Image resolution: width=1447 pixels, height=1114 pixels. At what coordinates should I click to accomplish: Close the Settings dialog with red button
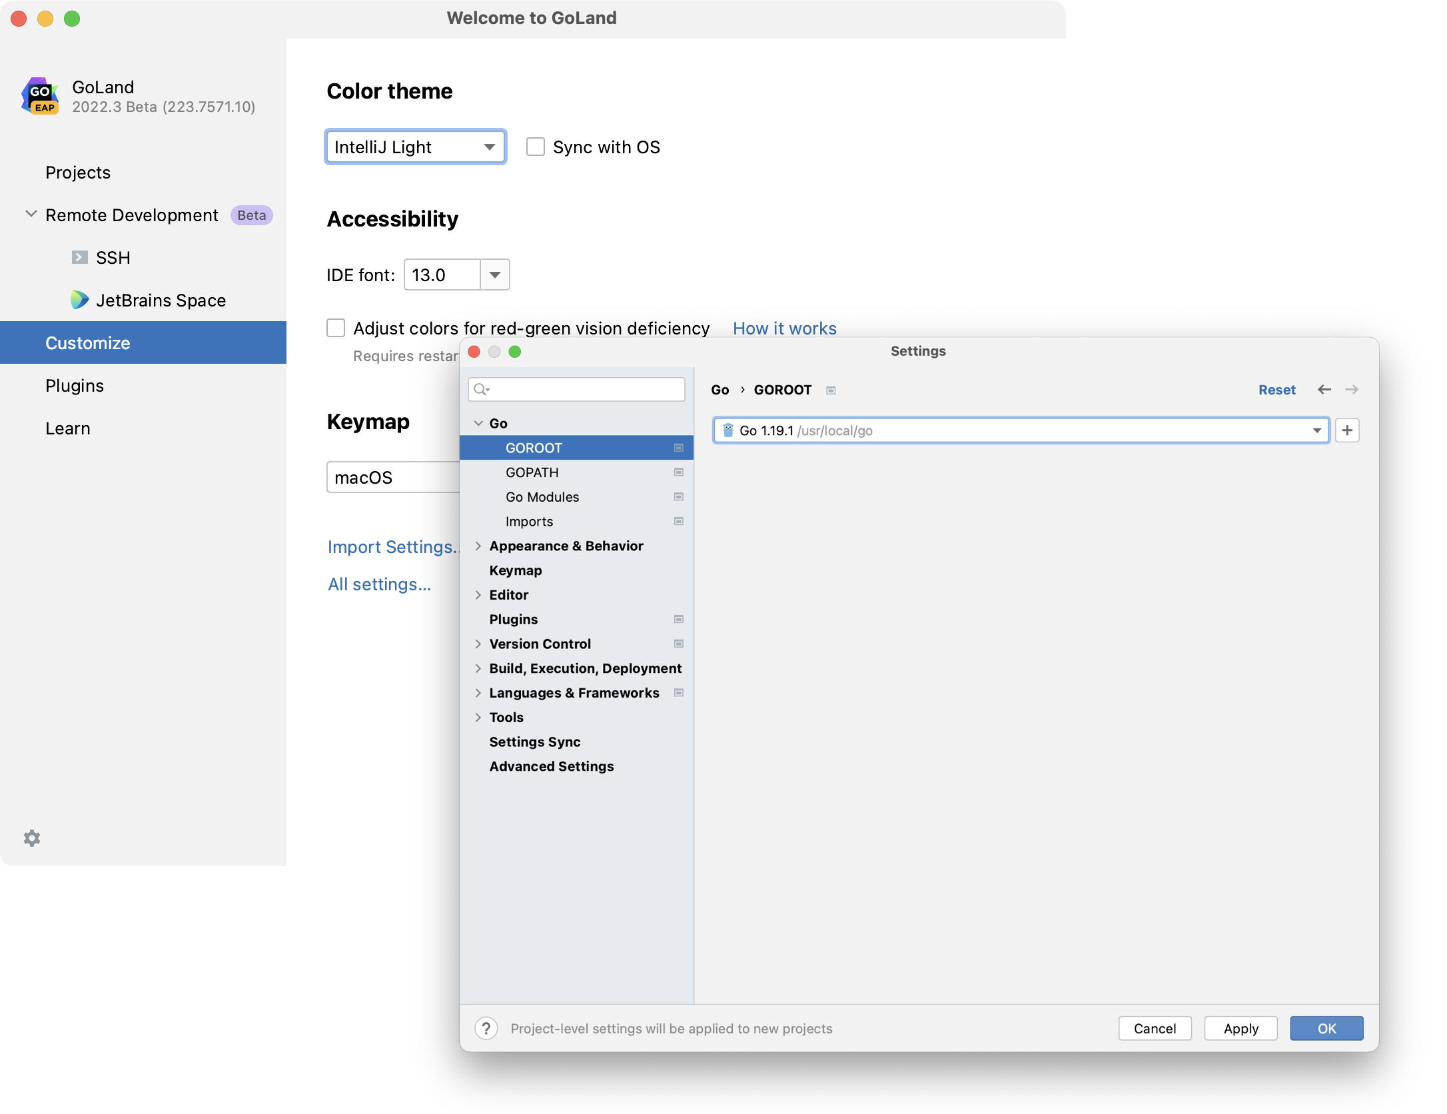[474, 352]
